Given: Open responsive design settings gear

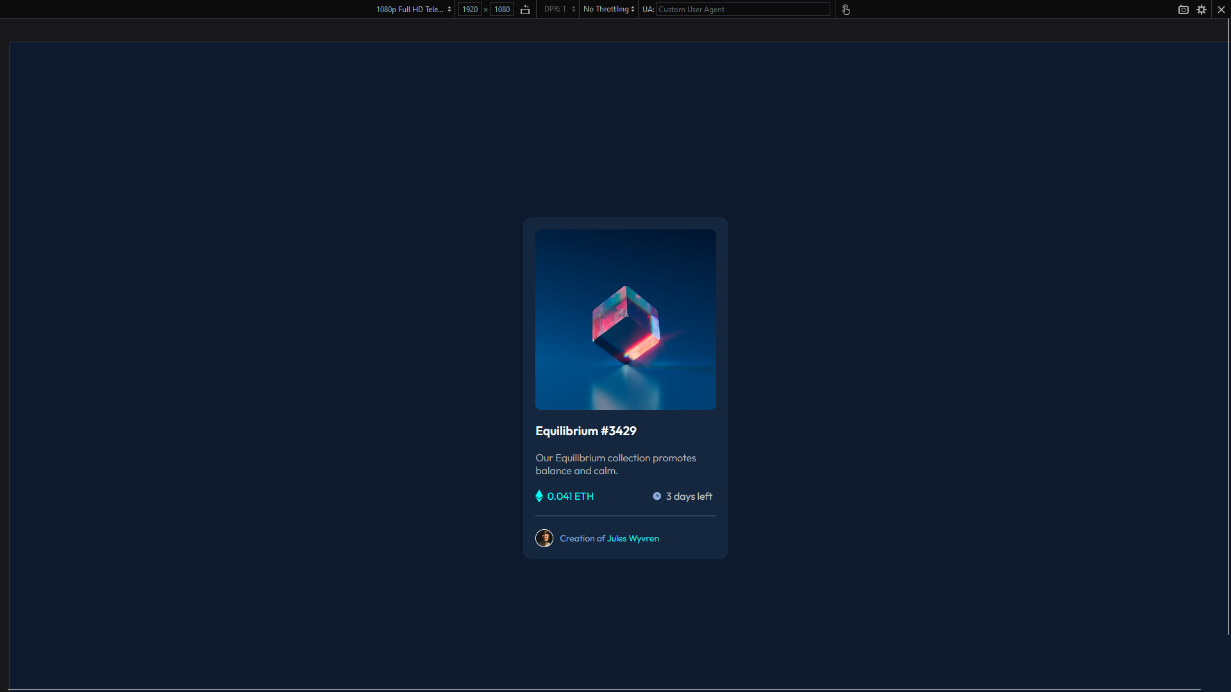Looking at the screenshot, I should [x=1202, y=10].
